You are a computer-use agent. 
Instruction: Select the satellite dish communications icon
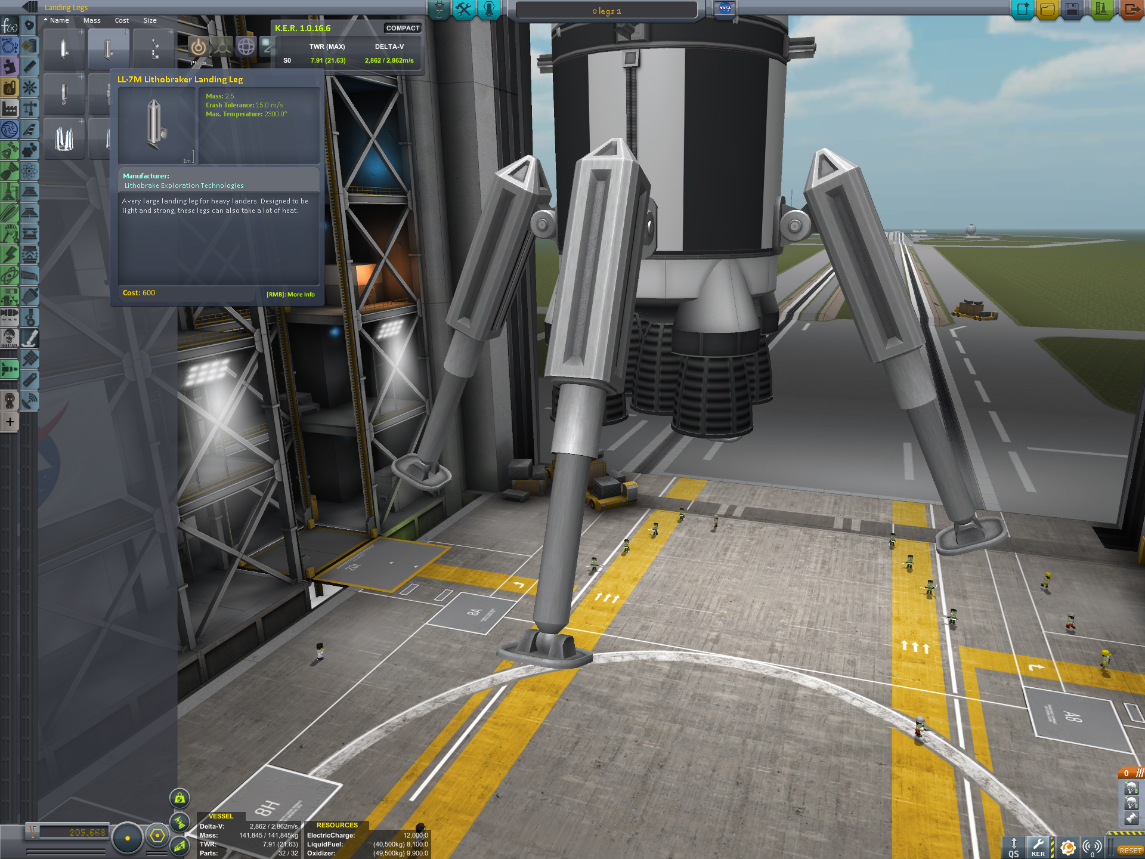(x=29, y=401)
